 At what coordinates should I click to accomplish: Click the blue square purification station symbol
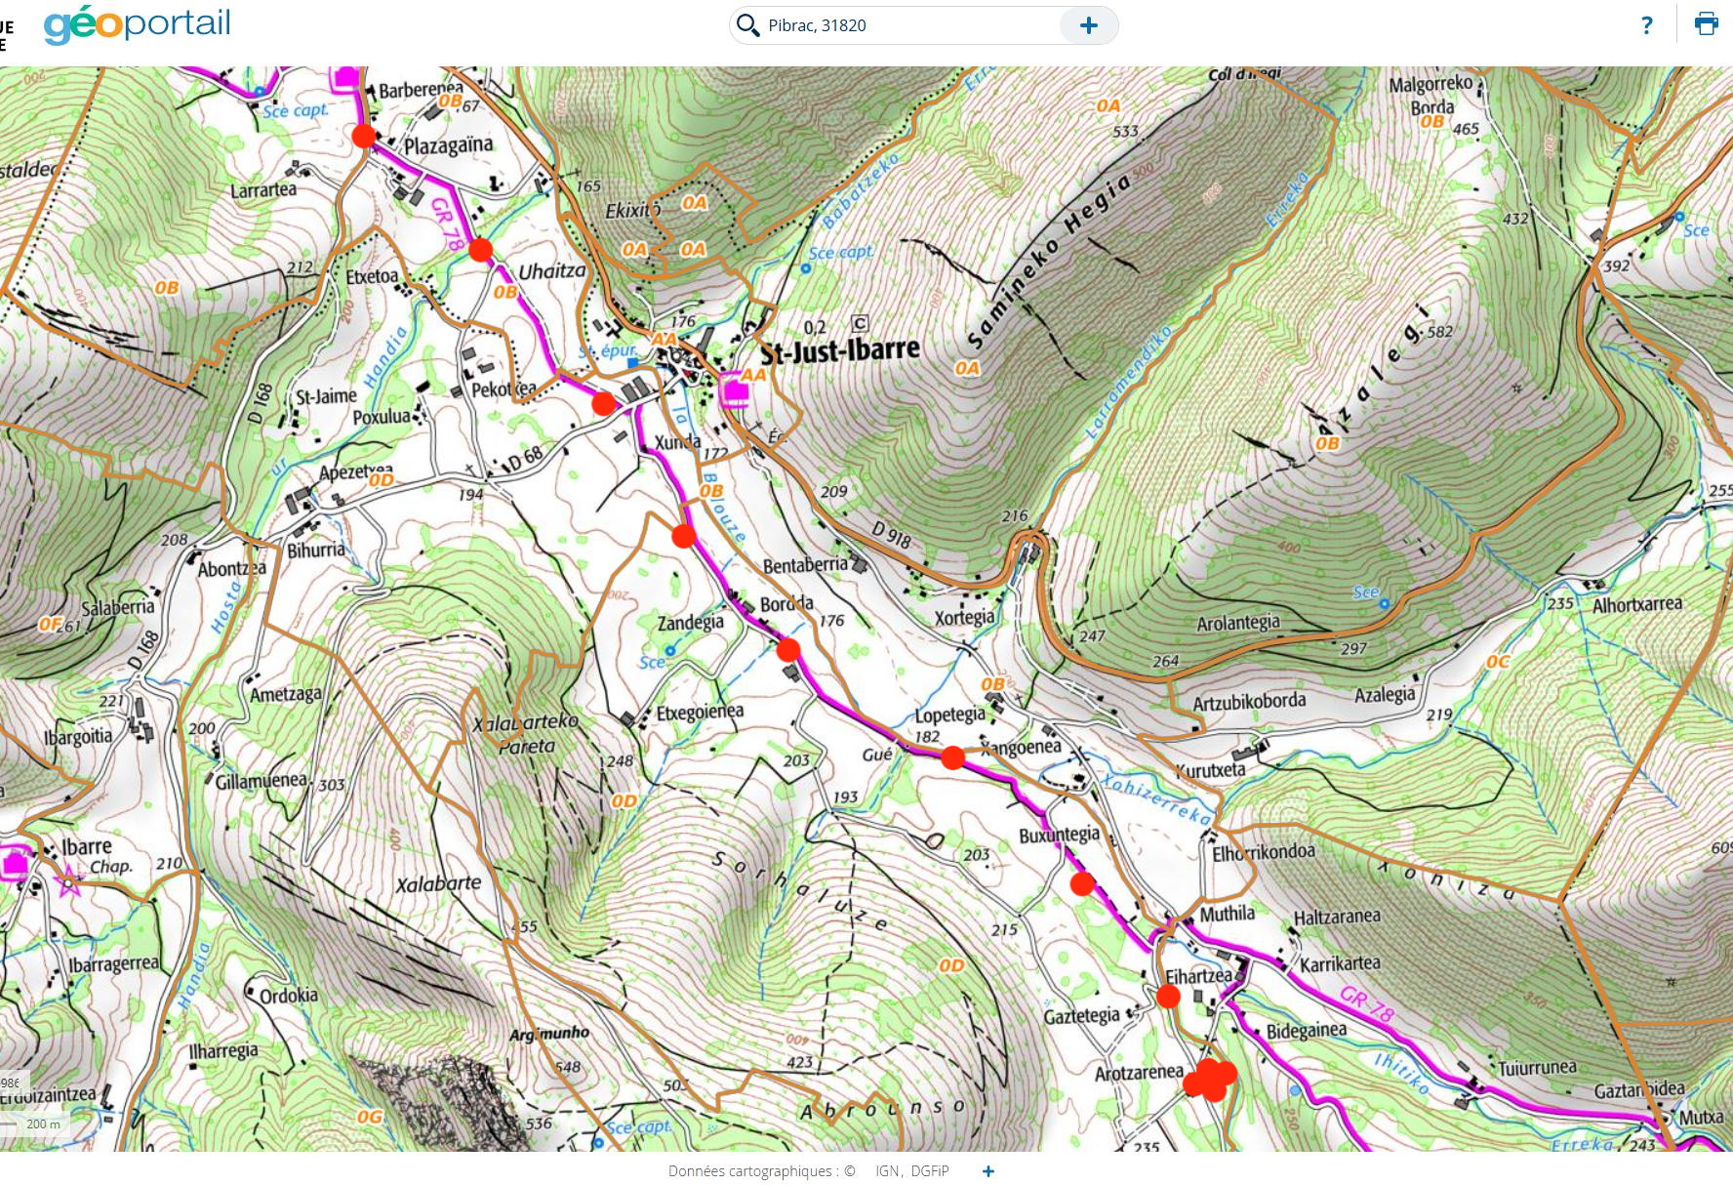(633, 363)
